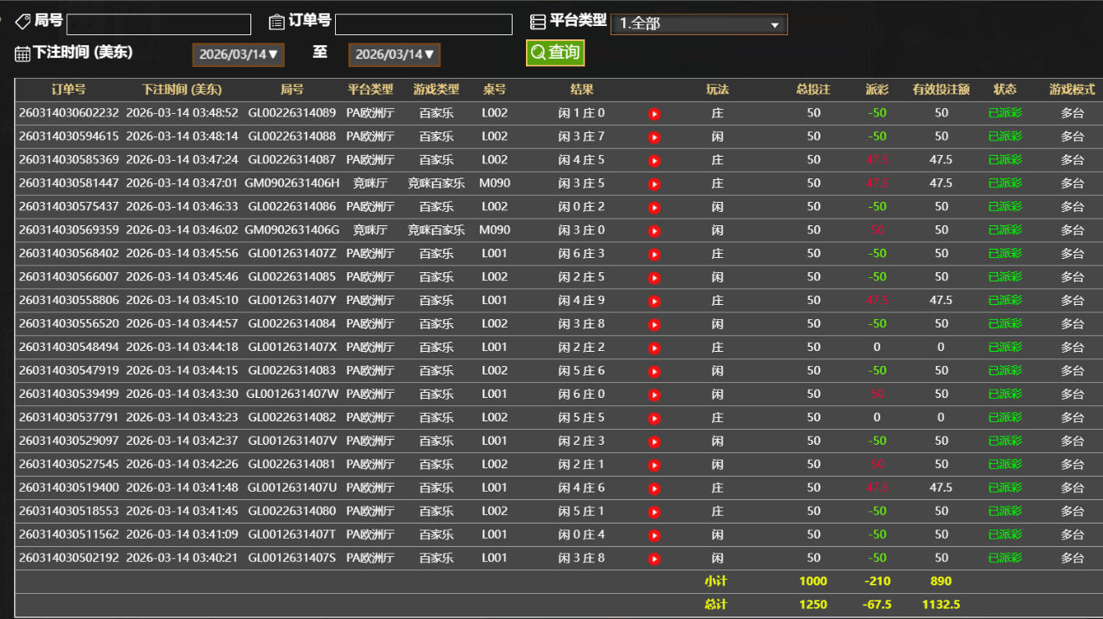1103x619 pixels.
Task: Click the document icon beside 订单号 label
Action: pos(277,21)
